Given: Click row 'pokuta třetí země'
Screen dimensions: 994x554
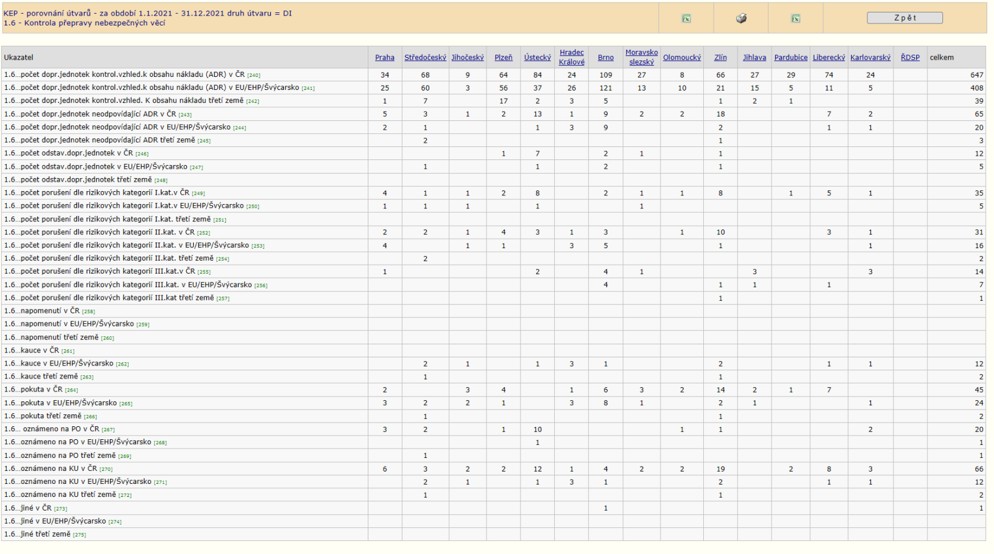Looking at the screenshot, I should pyautogui.click(x=50, y=416).
